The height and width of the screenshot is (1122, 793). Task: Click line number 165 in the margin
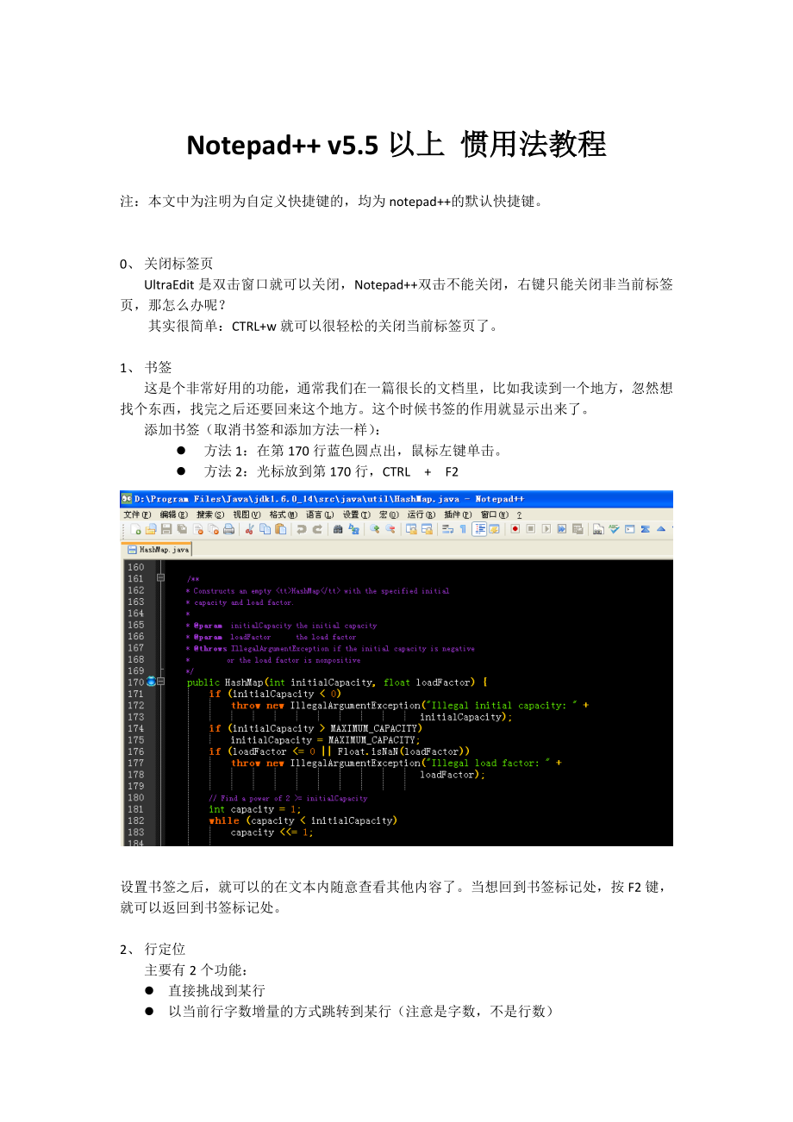tap(135, 625)
